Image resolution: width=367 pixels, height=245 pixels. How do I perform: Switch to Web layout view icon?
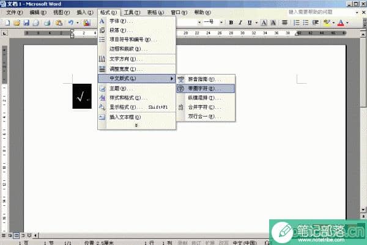pos(10,235)
